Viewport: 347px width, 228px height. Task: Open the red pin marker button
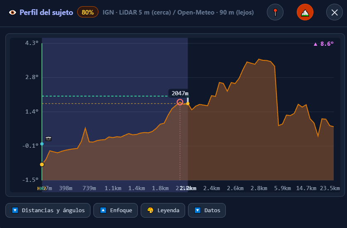(275, 12)
